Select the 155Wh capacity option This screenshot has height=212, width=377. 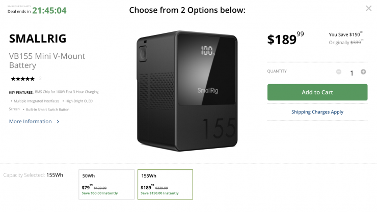[165, 185]
